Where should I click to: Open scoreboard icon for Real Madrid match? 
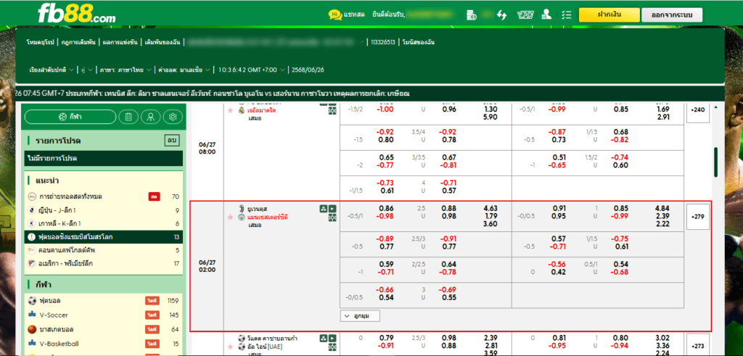(332, 110)
